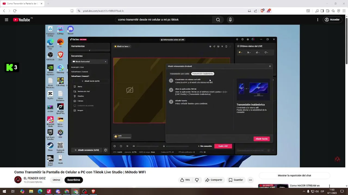Open Discord desktop shortcut in video
Screen dimensions: 348x195
click(x=70, y=30)
